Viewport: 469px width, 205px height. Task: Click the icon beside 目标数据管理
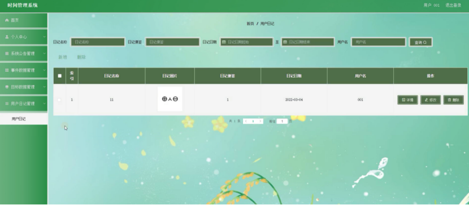(x=7, y=87)
